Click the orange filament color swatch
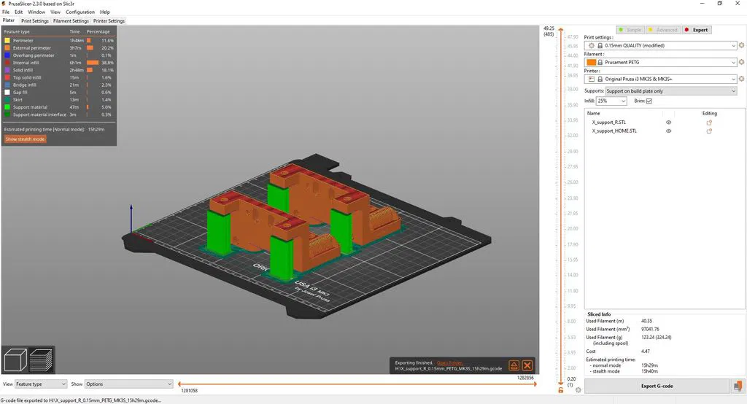 click(591, 63)
